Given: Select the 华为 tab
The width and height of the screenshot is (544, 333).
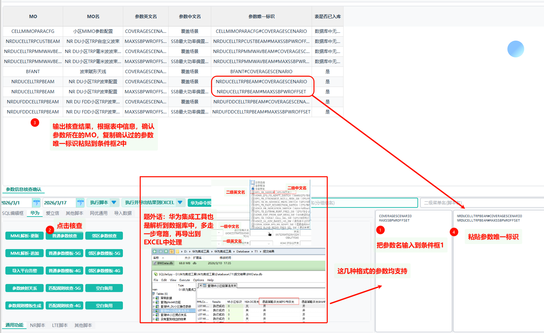Looking at the screenshot, I should pos(35,213).
